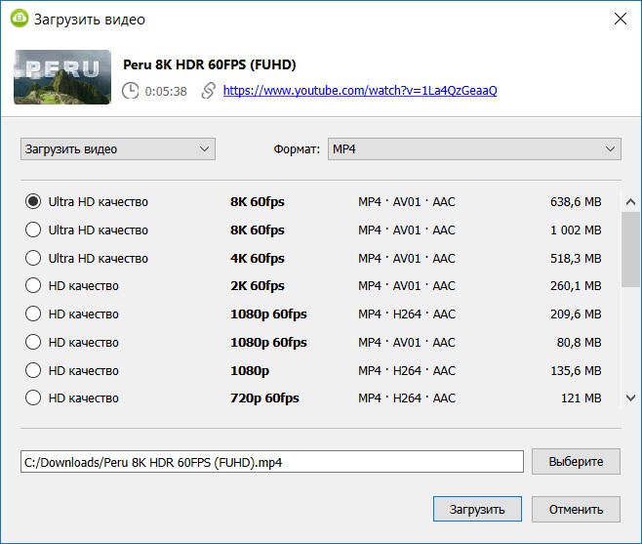The image size is (642, 544).
Task: Close the download video dialog
Action: tap(620, 19)
